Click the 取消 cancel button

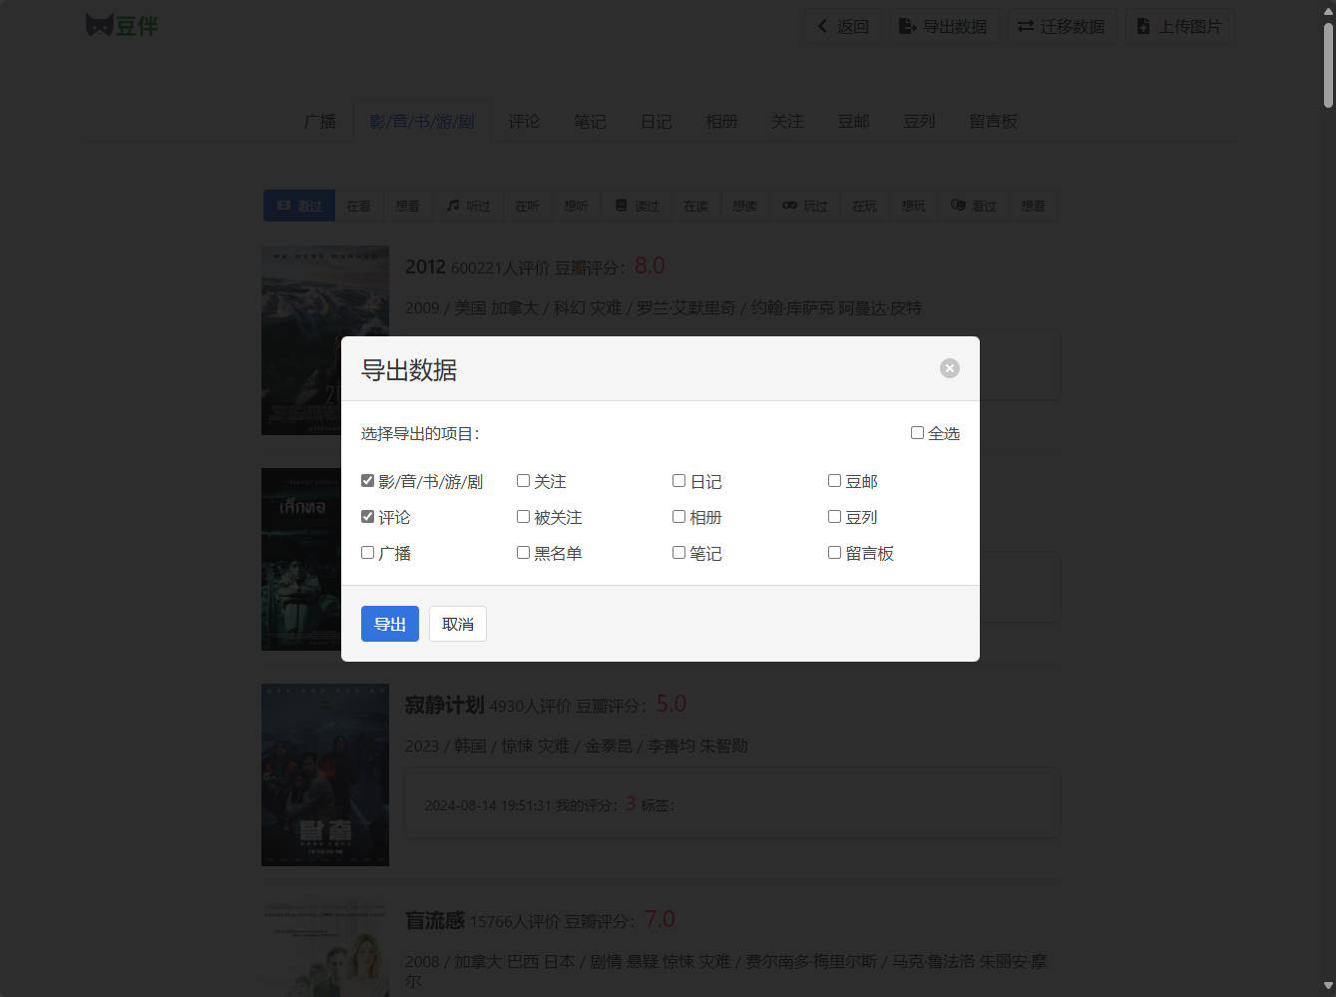click(457, 624)
